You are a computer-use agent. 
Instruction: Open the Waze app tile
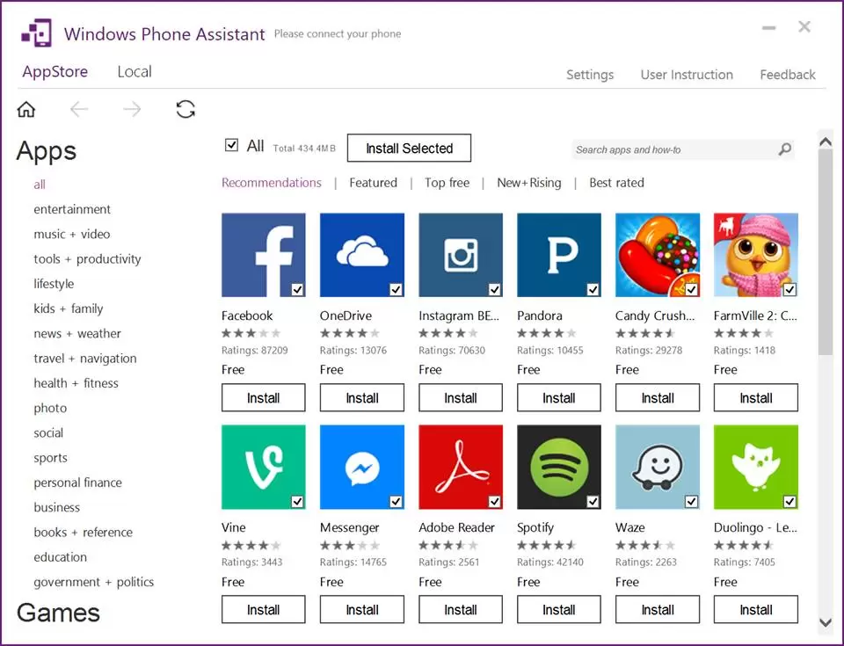click(658, 467)
